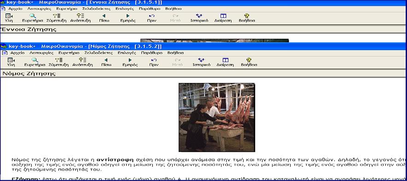Open Παράθυρο menu in Έννοια Ζήτησης window
407x181 pixels.
coord(150,9)
